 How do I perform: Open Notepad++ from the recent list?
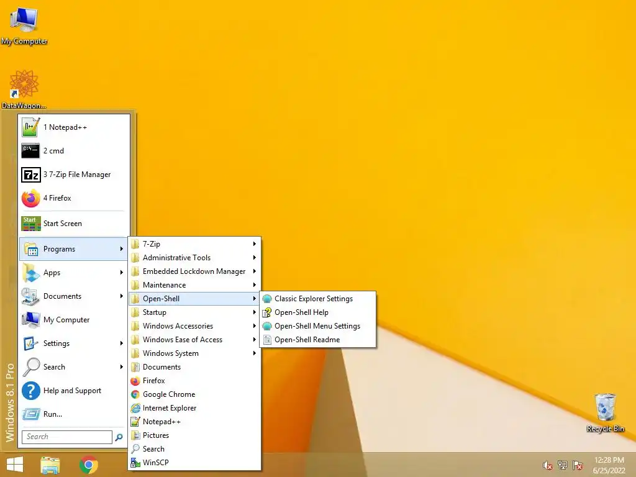click(x=74, y=127)
